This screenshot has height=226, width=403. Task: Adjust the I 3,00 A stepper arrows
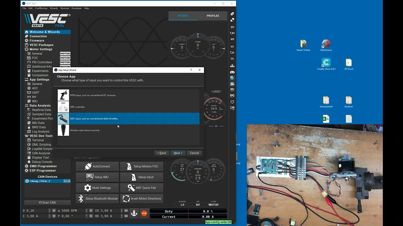pos(49,216)
